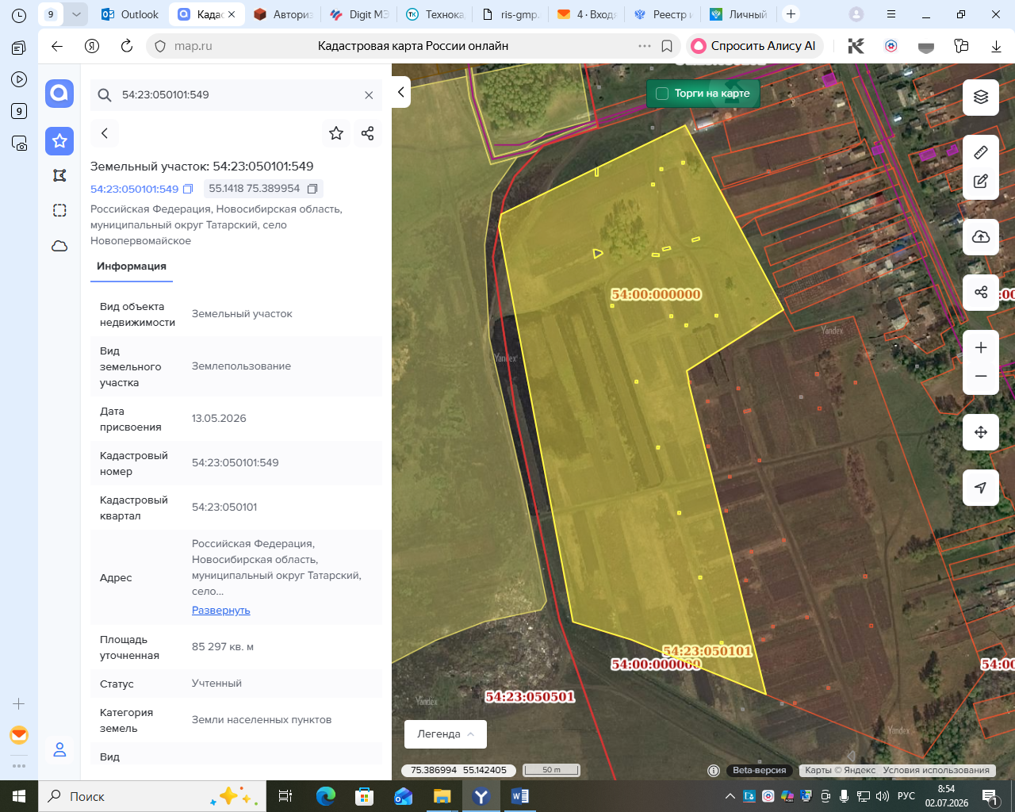Open the address bar three-dots menu
The width and height of the screenshot is (1015, 812).
pos(645,46)
